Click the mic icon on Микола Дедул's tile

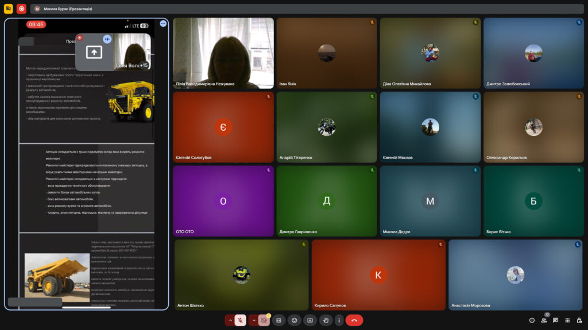click(475, 170)
